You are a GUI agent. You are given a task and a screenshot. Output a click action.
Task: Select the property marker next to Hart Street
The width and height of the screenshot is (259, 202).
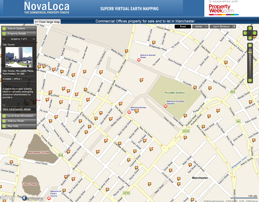[190, 165]
